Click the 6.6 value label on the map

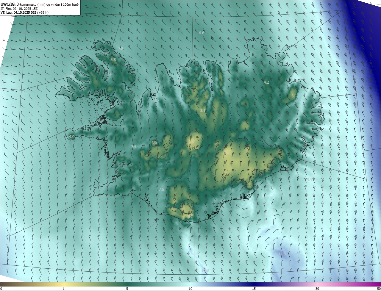coord(202,33)
